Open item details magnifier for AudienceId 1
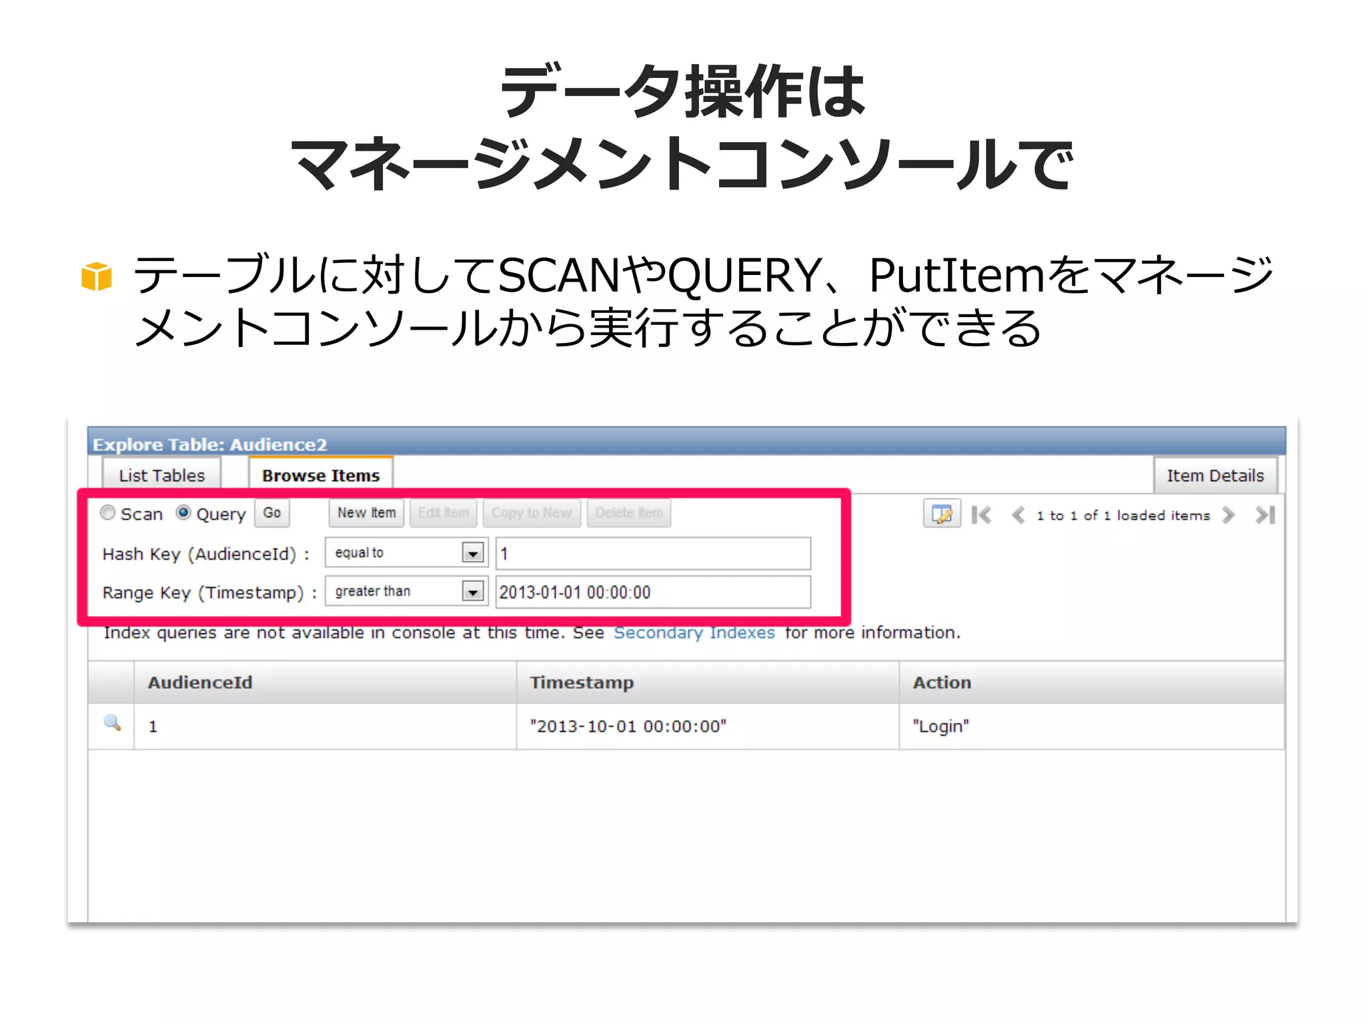Viewport: 1366px width, 1025px height. click(112, 723)
